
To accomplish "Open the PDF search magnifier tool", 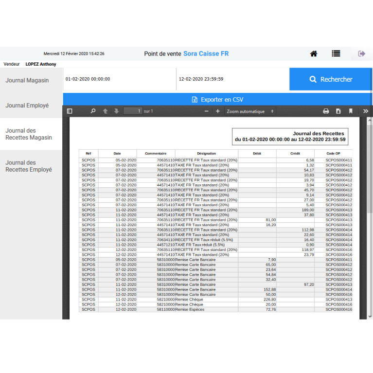I will [93, 111].
